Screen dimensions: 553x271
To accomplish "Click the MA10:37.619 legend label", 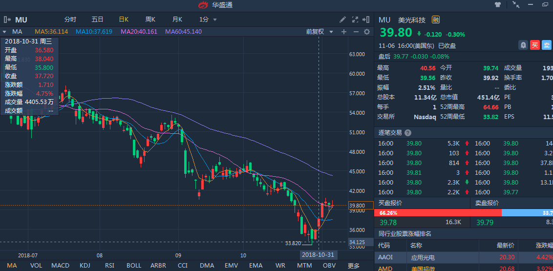I will tap(94, 32).
